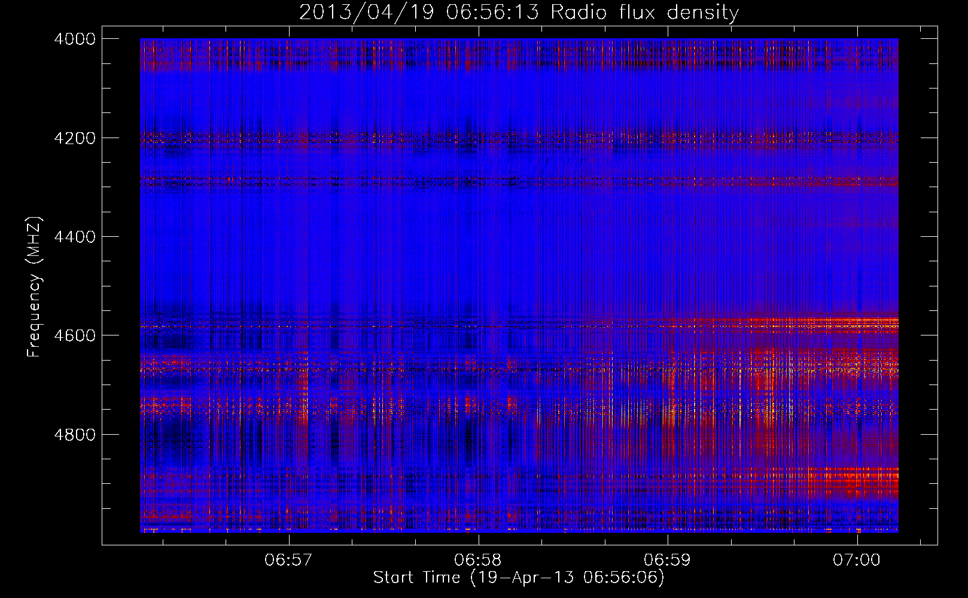968x598 pixels.
Task: Click the 'Start Time (19-Apr-13 06:56:06)' label
Action: pyautogui.click(x=519, y=578)
